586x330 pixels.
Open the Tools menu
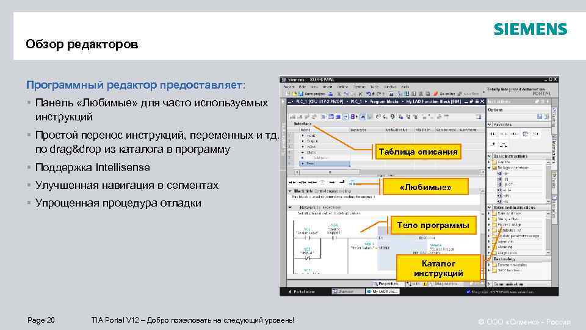374,87
